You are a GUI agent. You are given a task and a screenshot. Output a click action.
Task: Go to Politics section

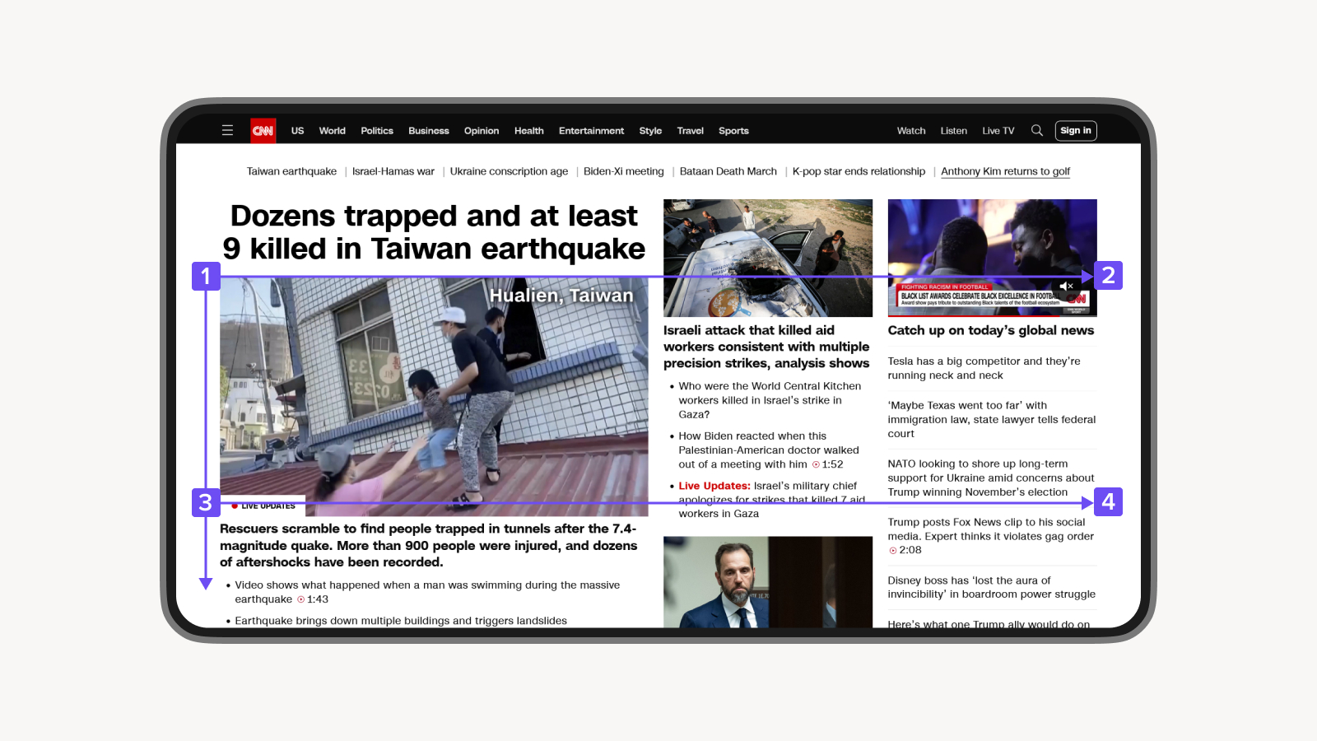click(x=377, y=131)
